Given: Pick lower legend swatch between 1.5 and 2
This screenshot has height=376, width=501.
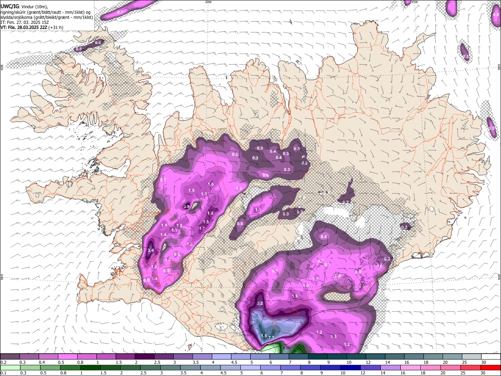Looking at the screenshot, I should (110, 367).
